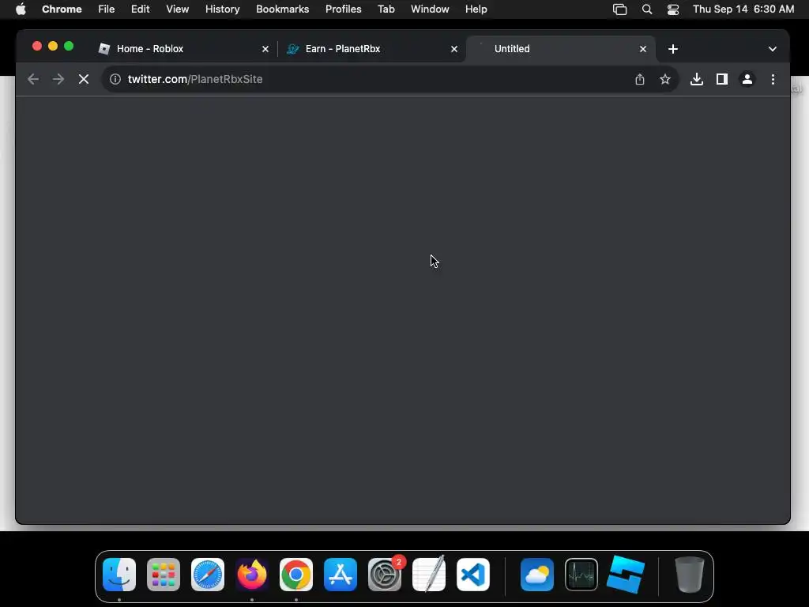The image size is (809, 607).
Task: Open Finder from the dock
Action: [119, 575]
